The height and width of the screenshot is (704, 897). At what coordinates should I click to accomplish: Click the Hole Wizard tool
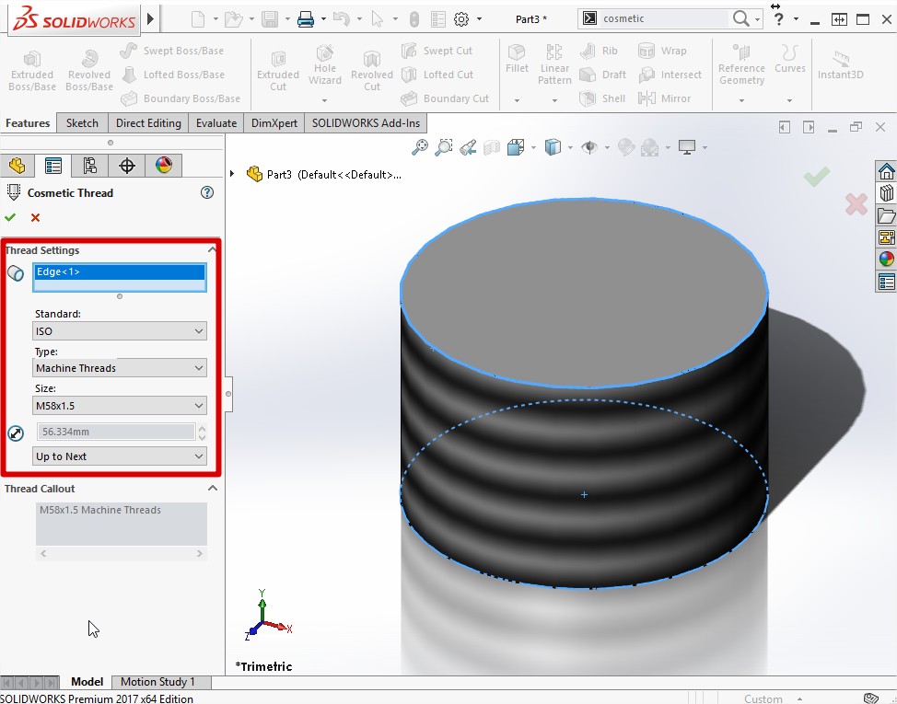pyautogui.click(x=324, y=68)
